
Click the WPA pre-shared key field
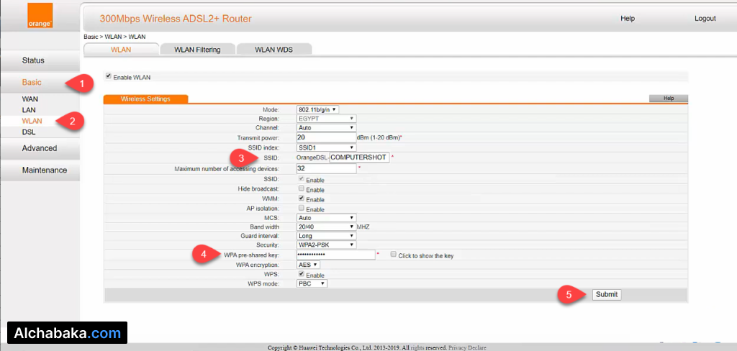(x=335, y=255)
